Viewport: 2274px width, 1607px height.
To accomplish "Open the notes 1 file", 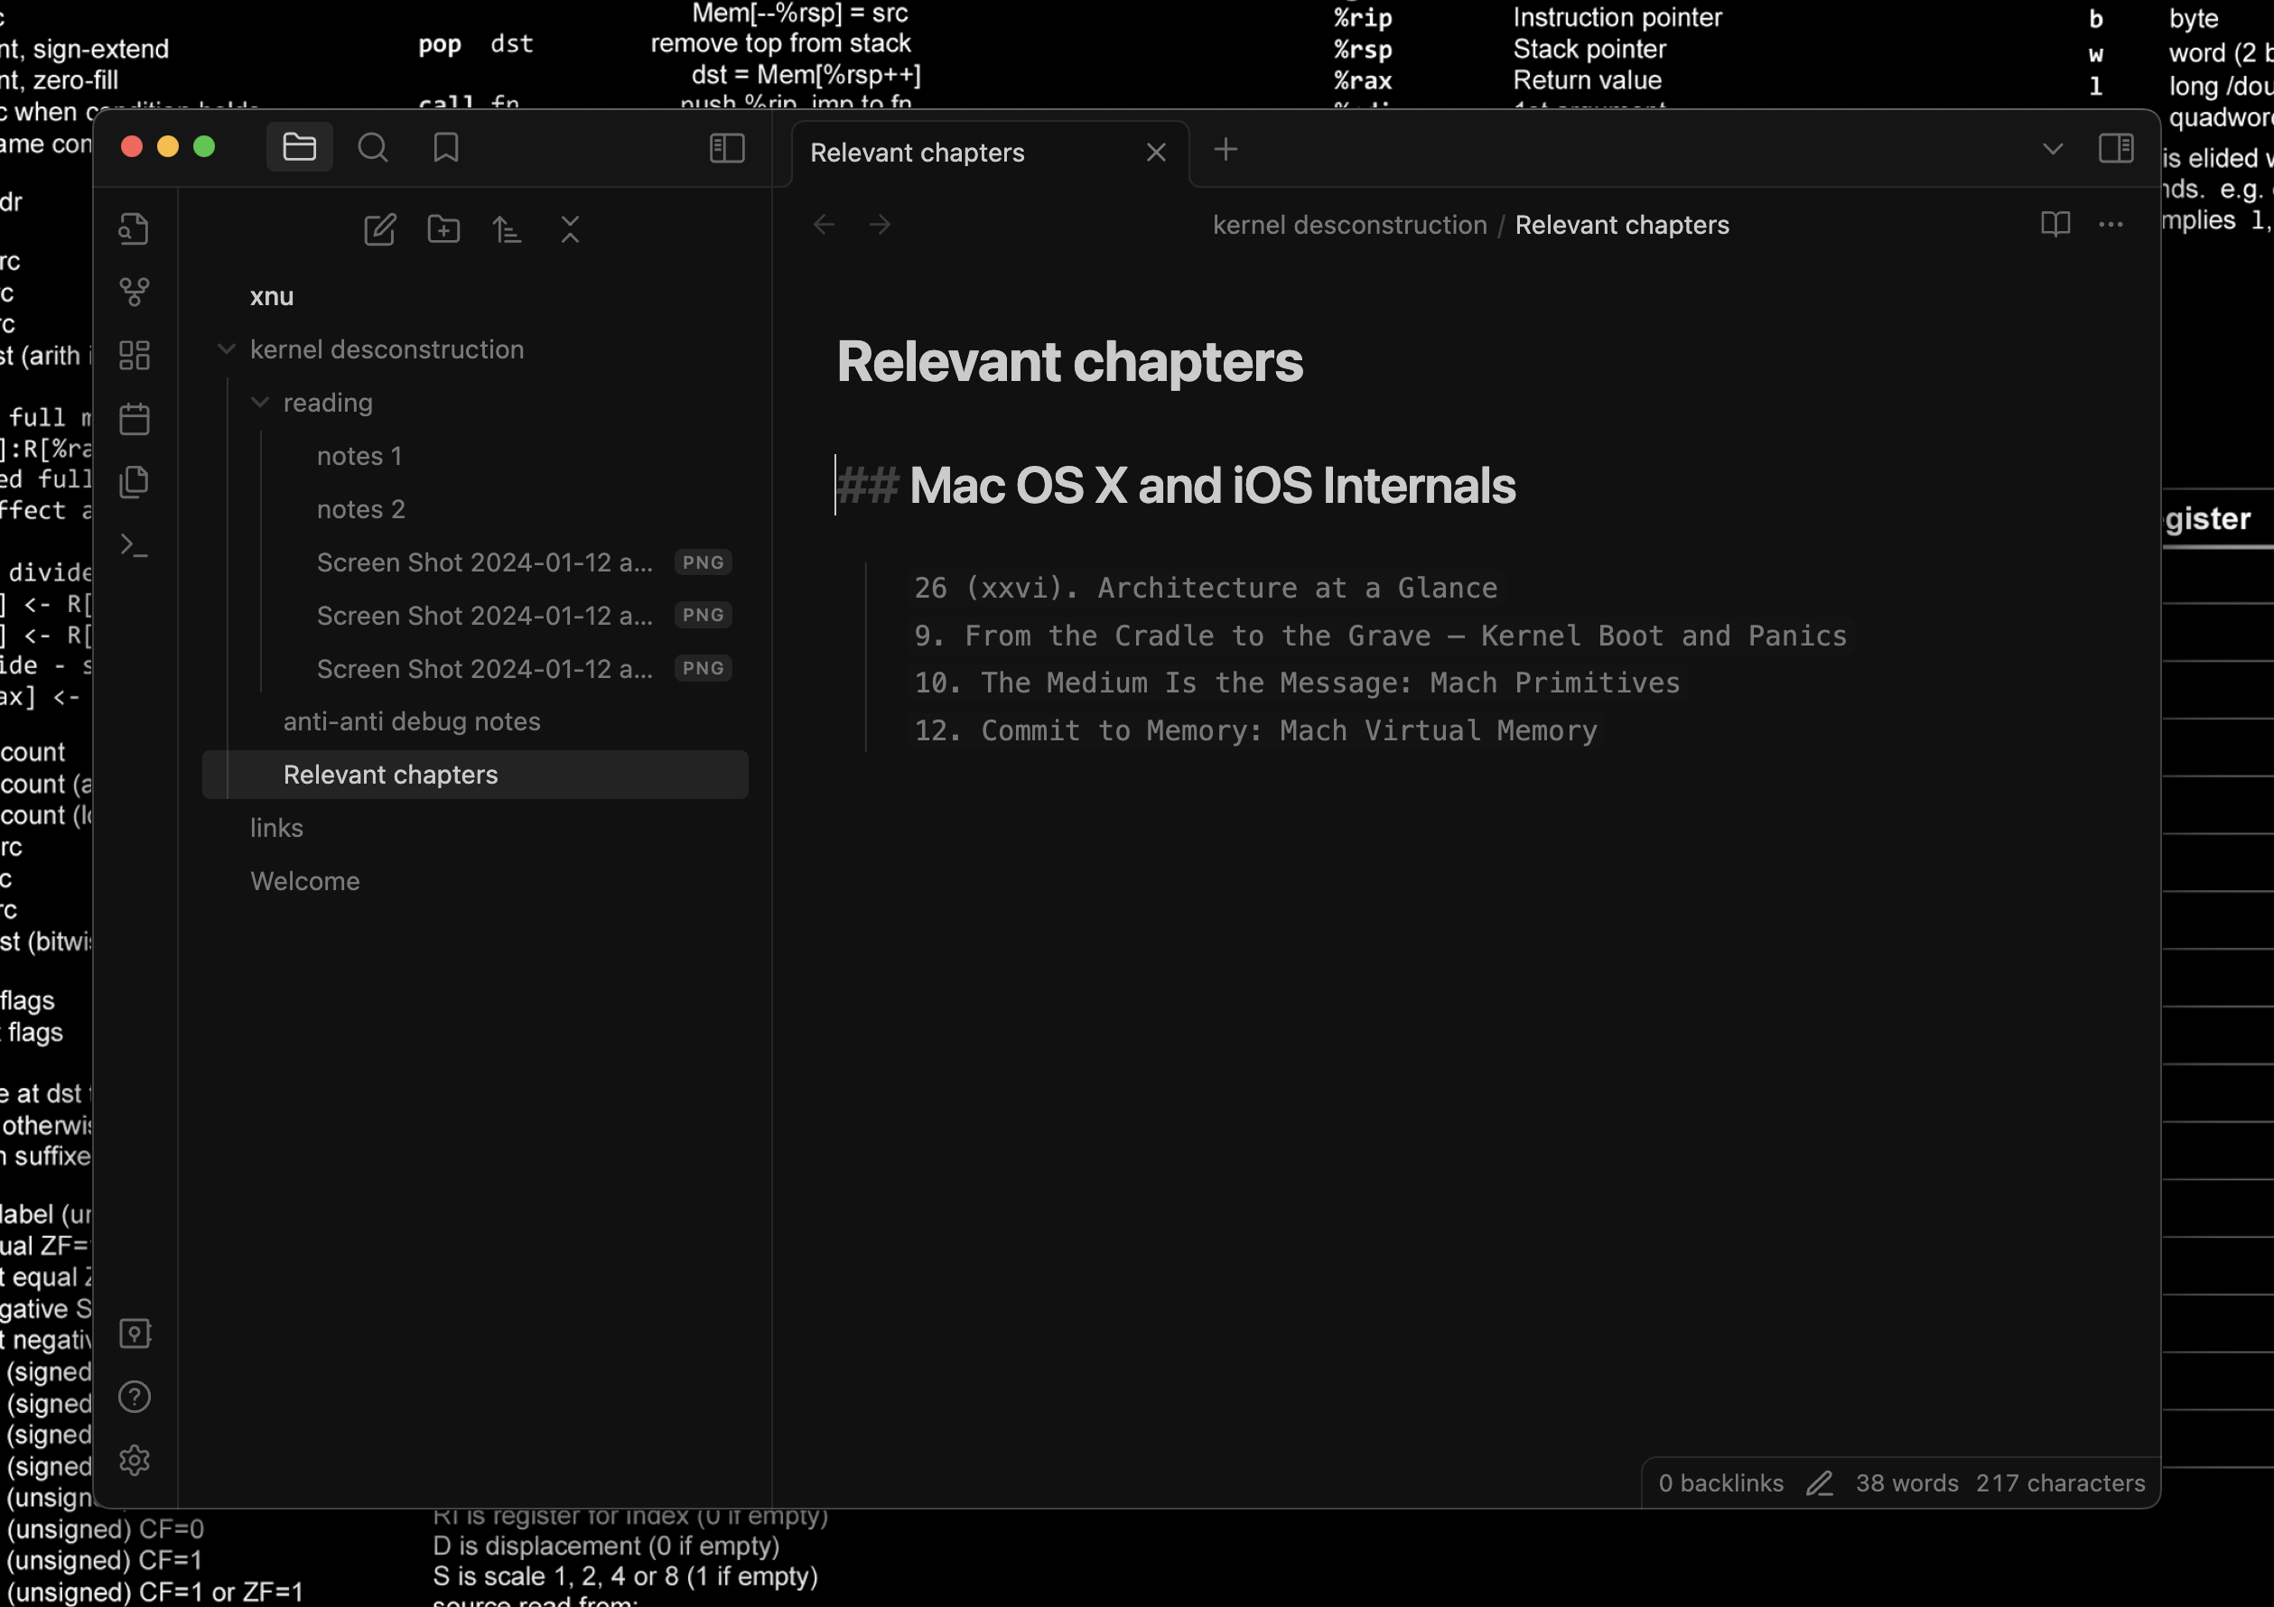I will [x=359, y=457].
